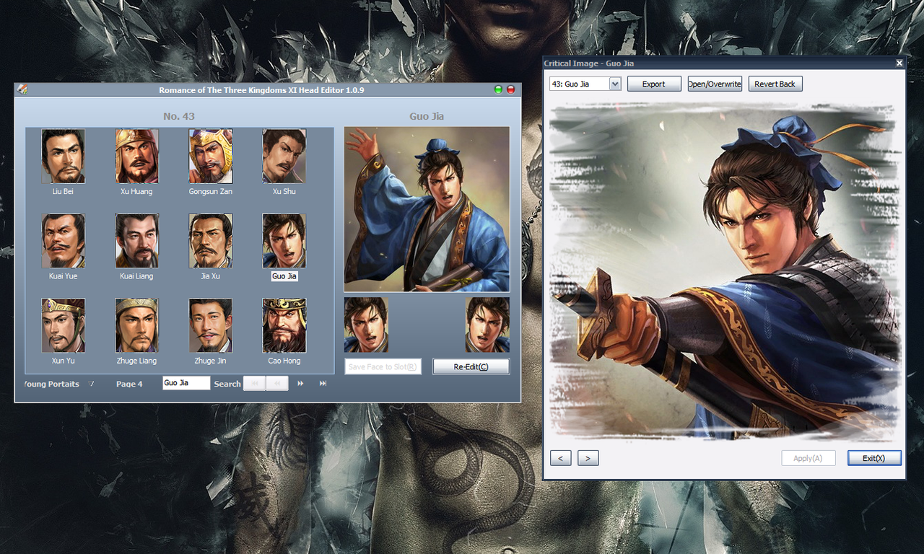Click the 'Gongsun Zan' name label
This screenshot has width=924, height=554.
211,192
